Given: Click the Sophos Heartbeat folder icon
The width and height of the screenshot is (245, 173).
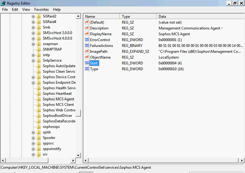Looking at the screenshot, I should point(39,94).
